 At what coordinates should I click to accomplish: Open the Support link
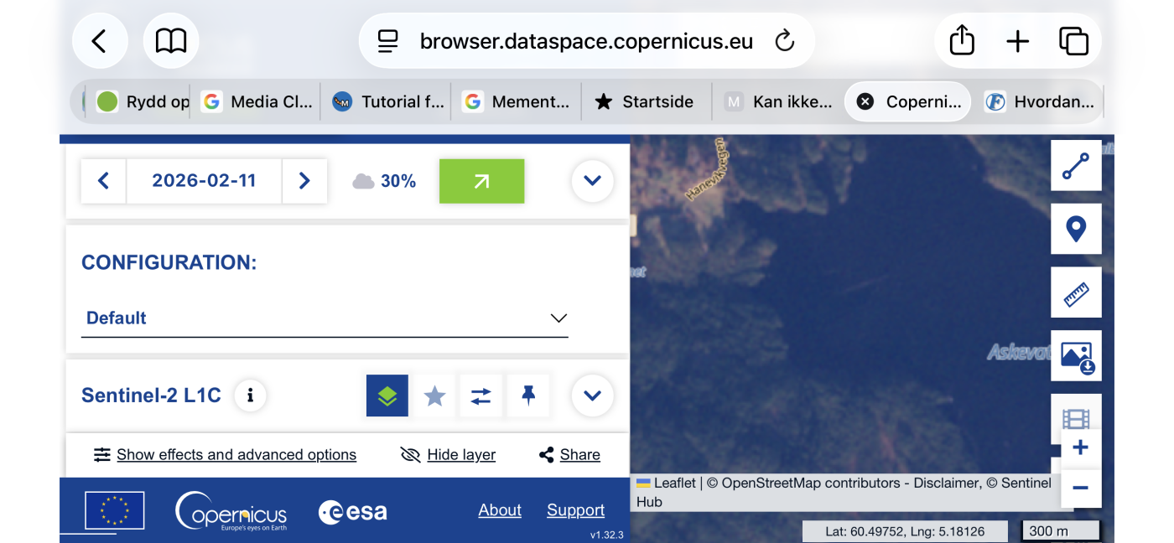point(575,510)
